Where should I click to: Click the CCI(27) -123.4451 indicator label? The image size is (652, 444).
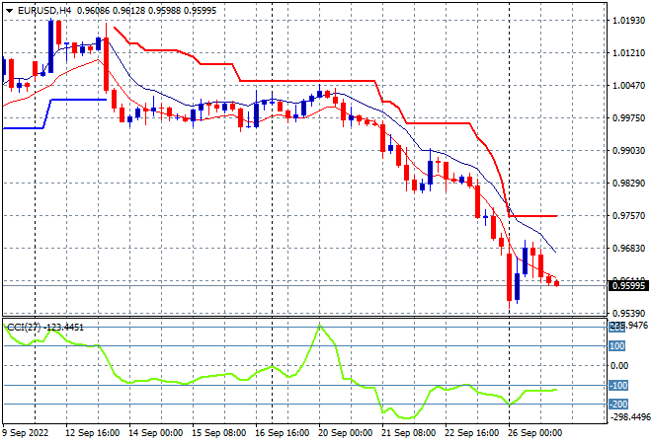(45, 328)
